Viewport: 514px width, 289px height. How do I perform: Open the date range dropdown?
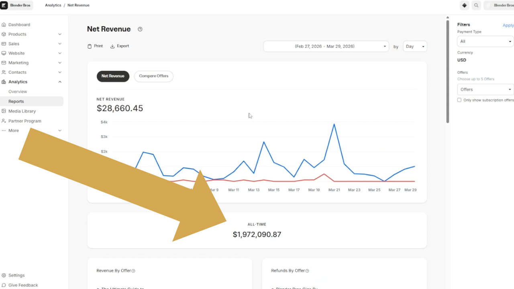click(x=326, y=47)
